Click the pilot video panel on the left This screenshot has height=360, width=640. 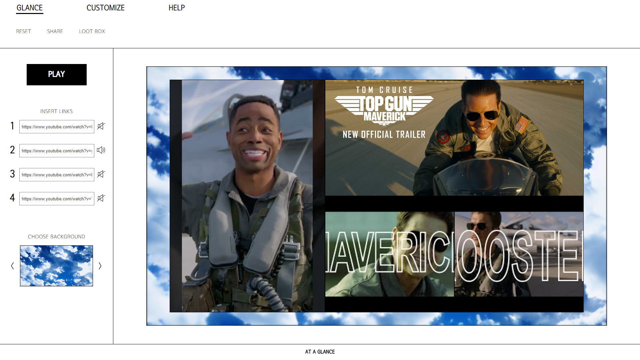tap(247, 196)
